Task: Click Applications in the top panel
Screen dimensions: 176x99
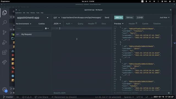Action: click(5, 1)
